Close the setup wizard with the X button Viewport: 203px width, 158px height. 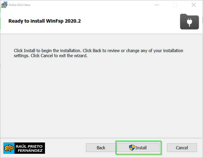tap(194, 5)
